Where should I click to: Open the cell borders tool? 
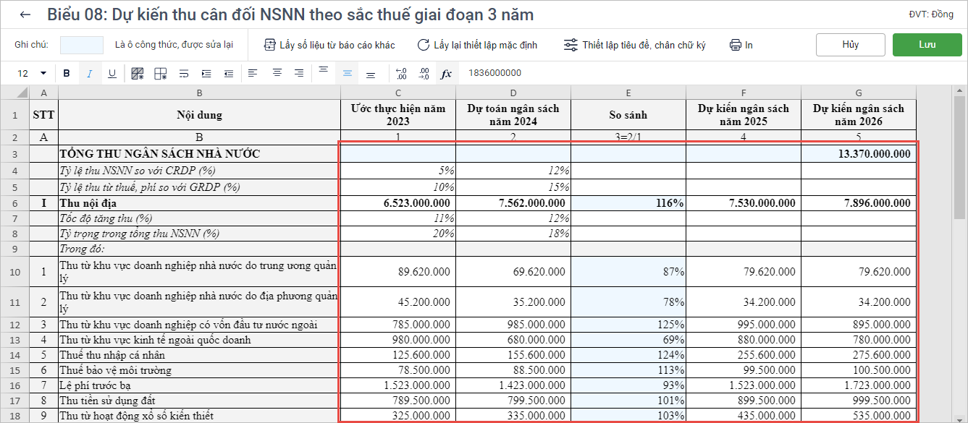point(161,73)
